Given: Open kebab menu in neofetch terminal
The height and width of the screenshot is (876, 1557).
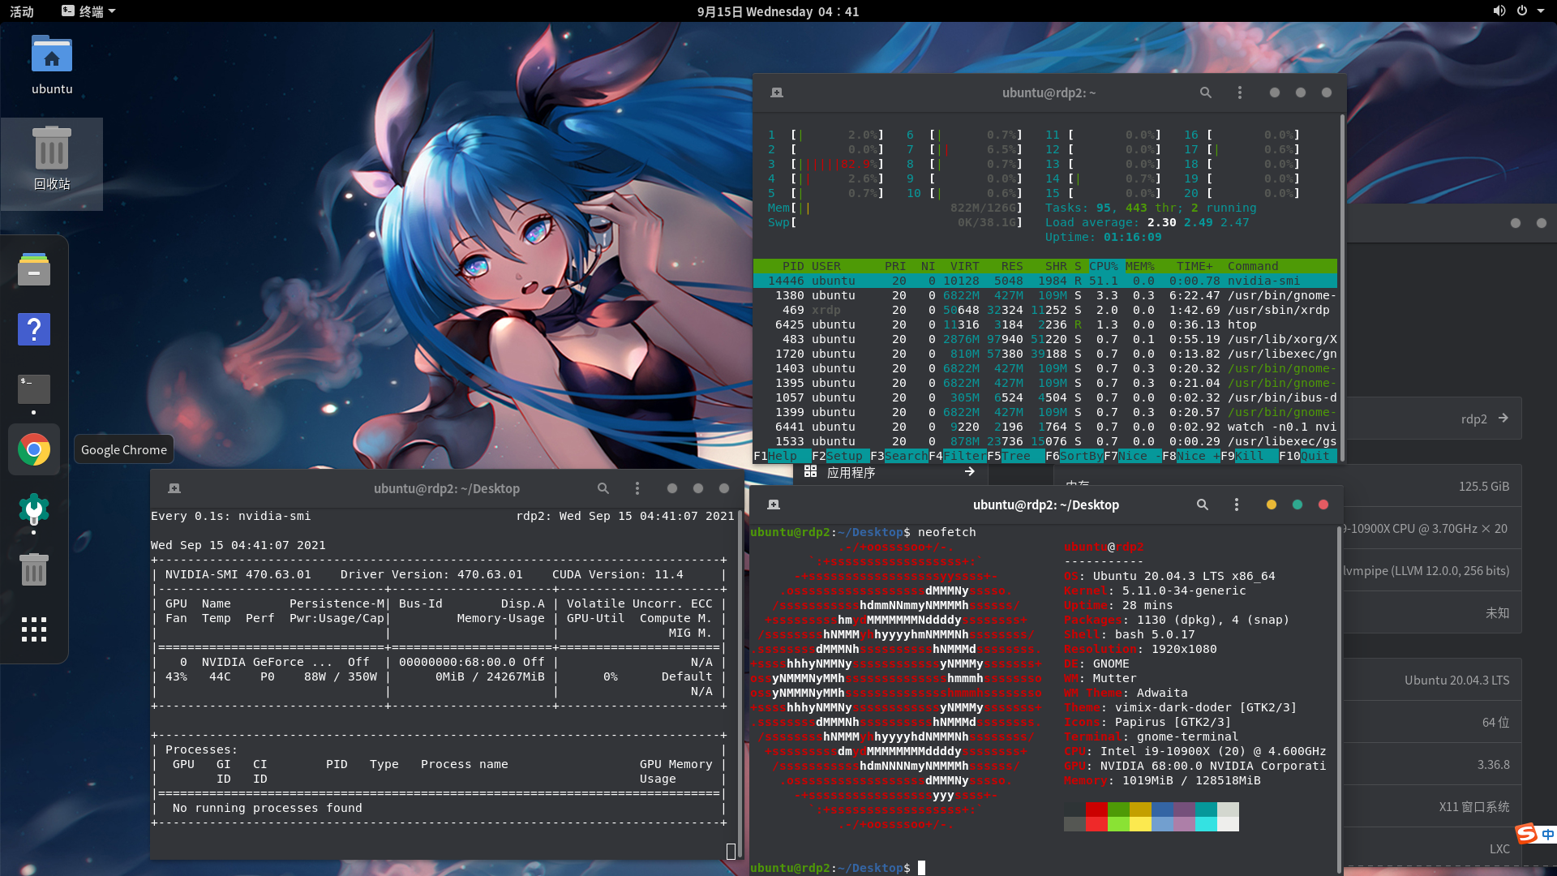Looking at the screenshot, I should point(1236,505).
